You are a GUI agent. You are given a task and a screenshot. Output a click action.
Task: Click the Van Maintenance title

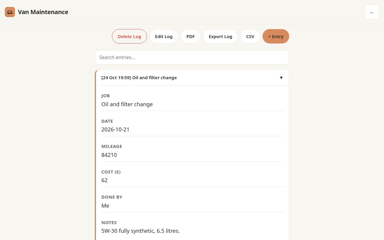coord(43,12)
